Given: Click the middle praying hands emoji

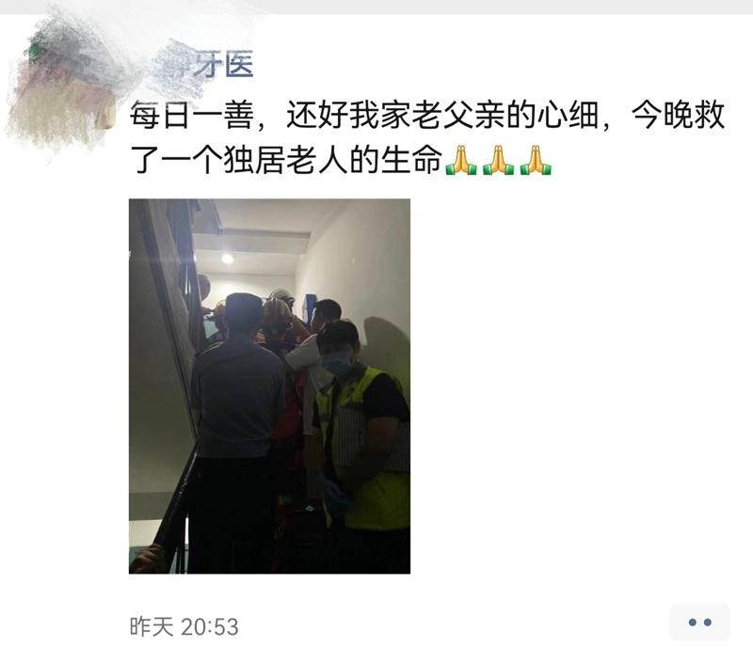Looking at the screenshot, I should click(498, 160).
